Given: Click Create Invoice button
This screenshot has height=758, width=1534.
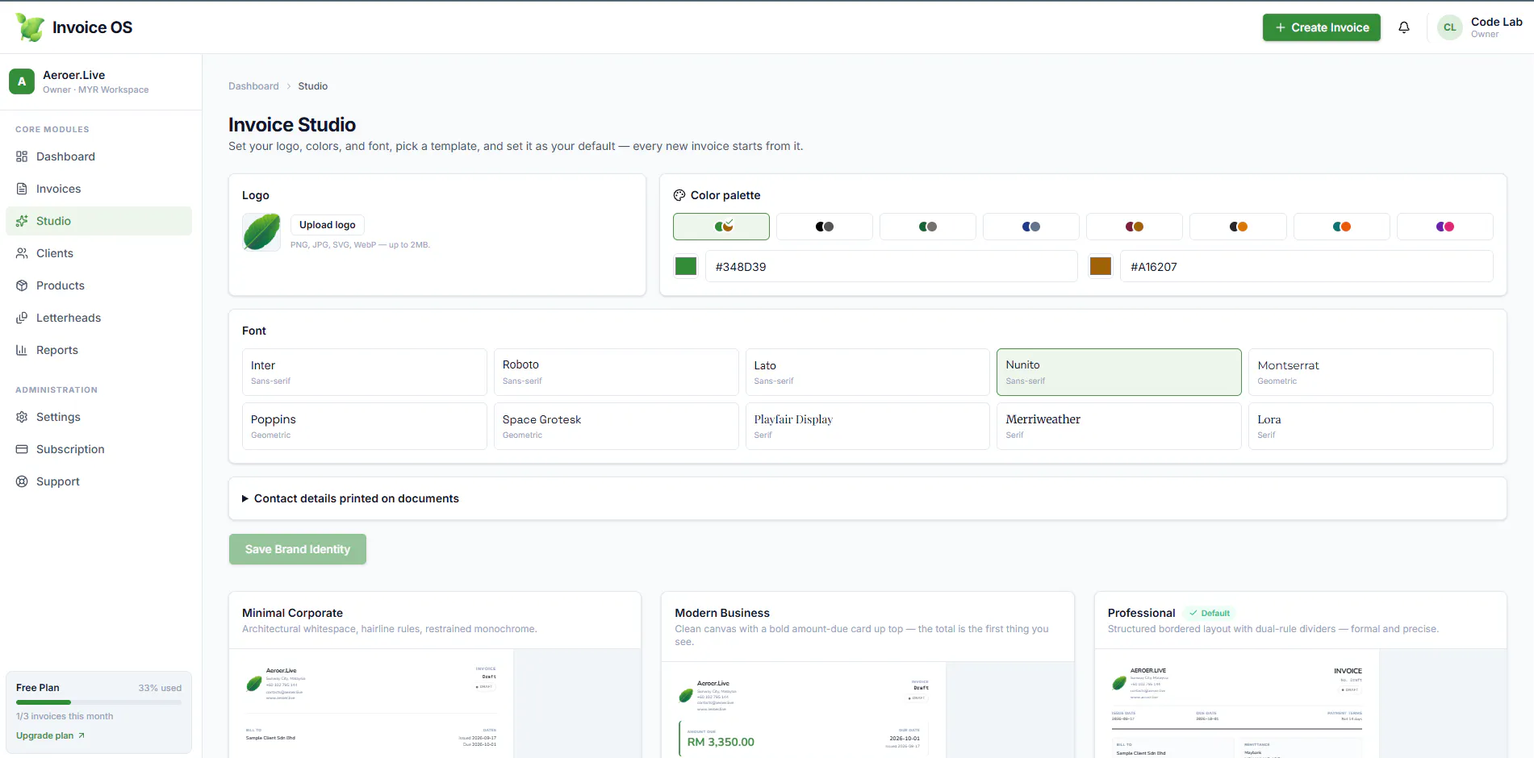Looking at the screenshot, I should tap(1322, 27).
